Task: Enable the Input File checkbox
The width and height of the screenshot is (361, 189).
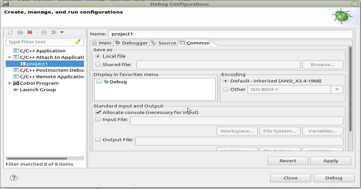Action: coord(98,120)
